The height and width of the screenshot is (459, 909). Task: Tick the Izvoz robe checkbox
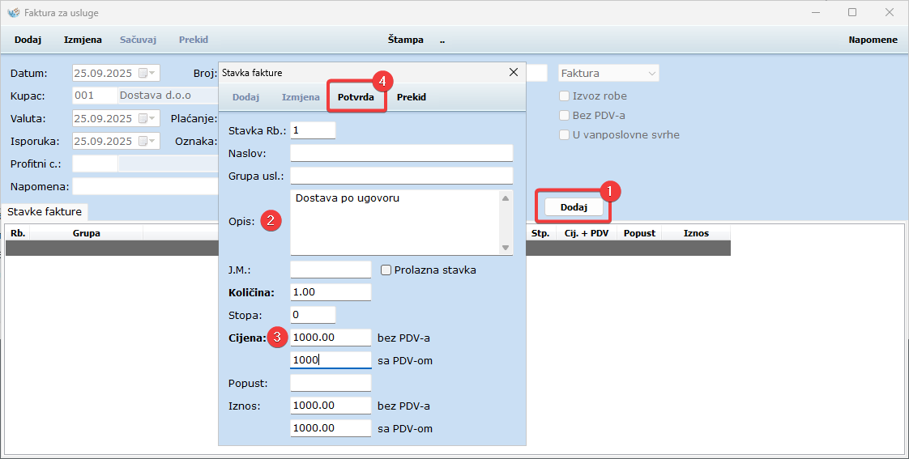(565, 96)
